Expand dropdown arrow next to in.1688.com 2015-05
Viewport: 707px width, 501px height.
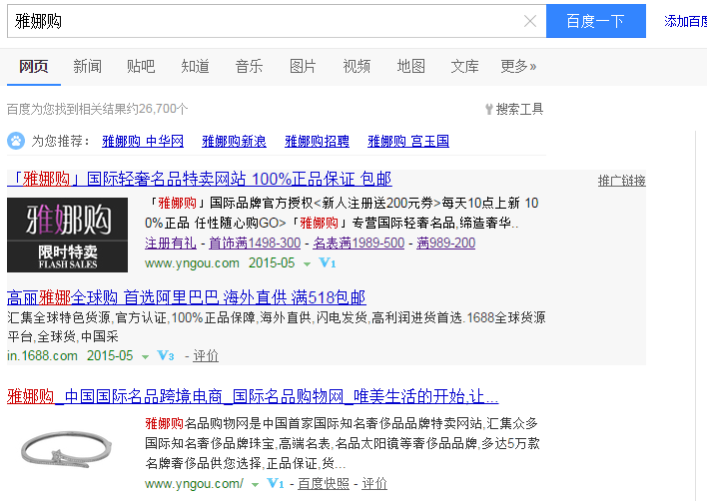pos(146,356)
